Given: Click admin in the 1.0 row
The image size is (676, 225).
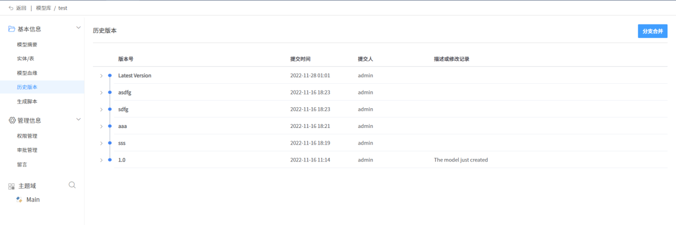Looking at the screenshot, I should tap(365, 160).
